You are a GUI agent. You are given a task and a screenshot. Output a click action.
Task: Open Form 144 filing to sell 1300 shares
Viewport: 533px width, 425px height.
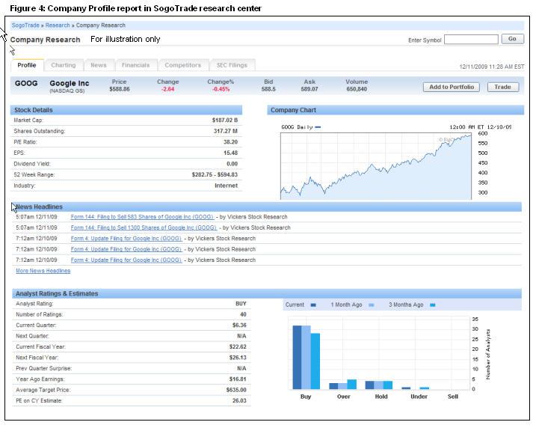click(x=144, y=227)
